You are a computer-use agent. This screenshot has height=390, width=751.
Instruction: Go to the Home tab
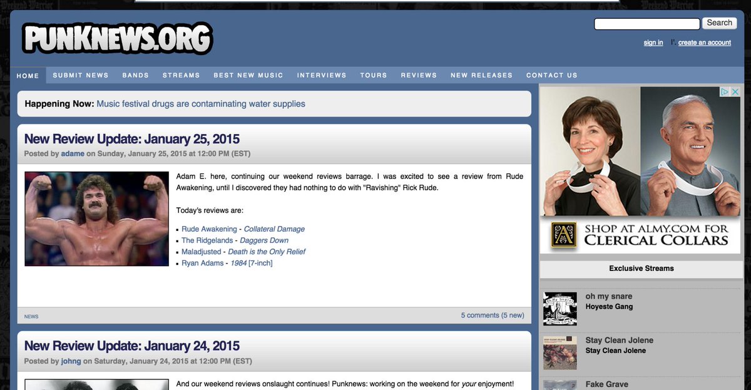(28, 76)
